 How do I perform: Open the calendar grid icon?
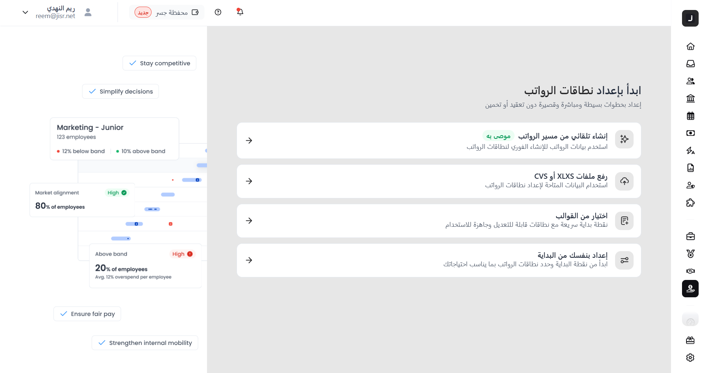[690, 116]
